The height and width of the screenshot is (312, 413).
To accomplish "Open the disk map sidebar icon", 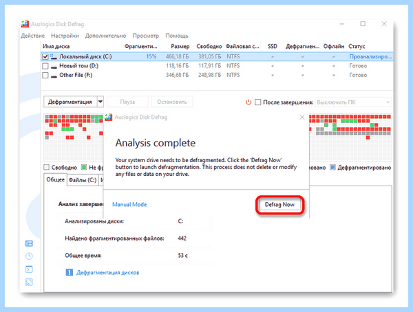I will [29, 243].
